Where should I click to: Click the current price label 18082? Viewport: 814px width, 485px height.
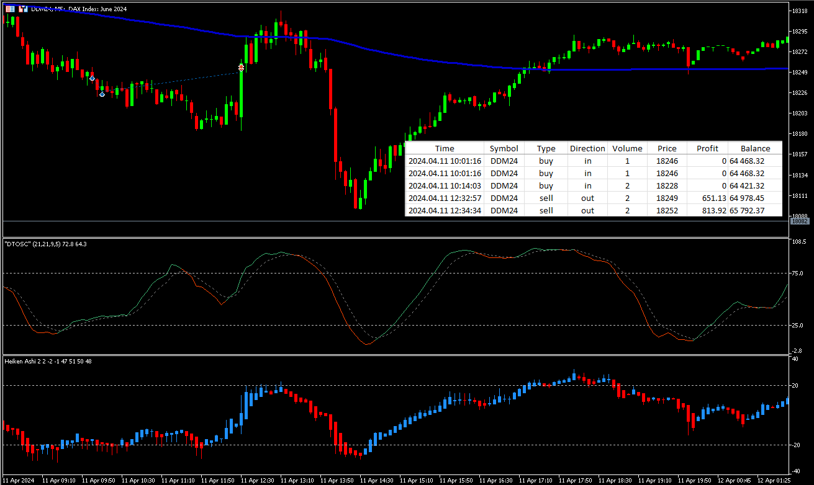click(800, 221)
